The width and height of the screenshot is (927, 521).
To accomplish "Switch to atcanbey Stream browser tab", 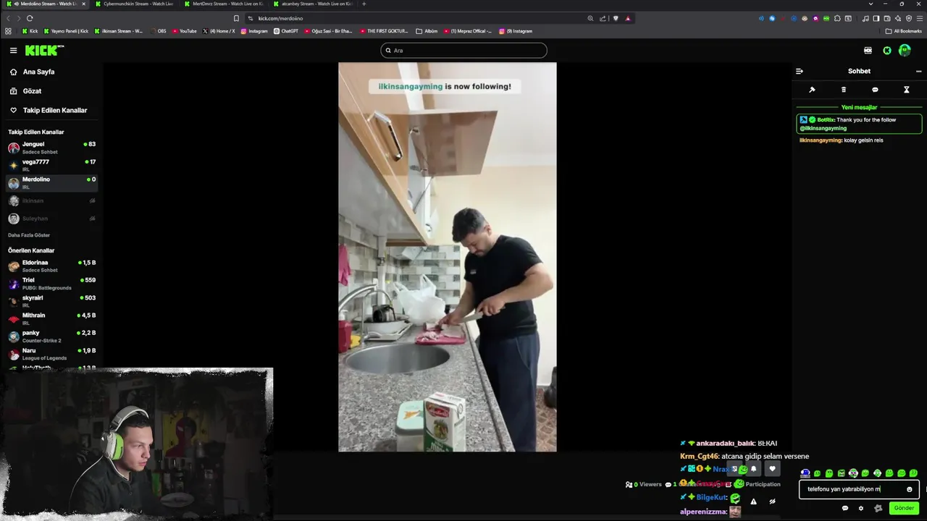I will click(313, 4).
